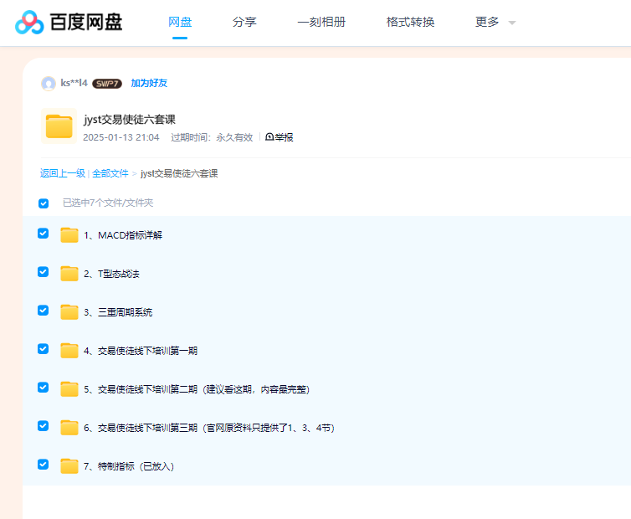The image size is (631, 519).
Task: Click the 百度网盘 brand text
Action: click(x=85, y=22)
